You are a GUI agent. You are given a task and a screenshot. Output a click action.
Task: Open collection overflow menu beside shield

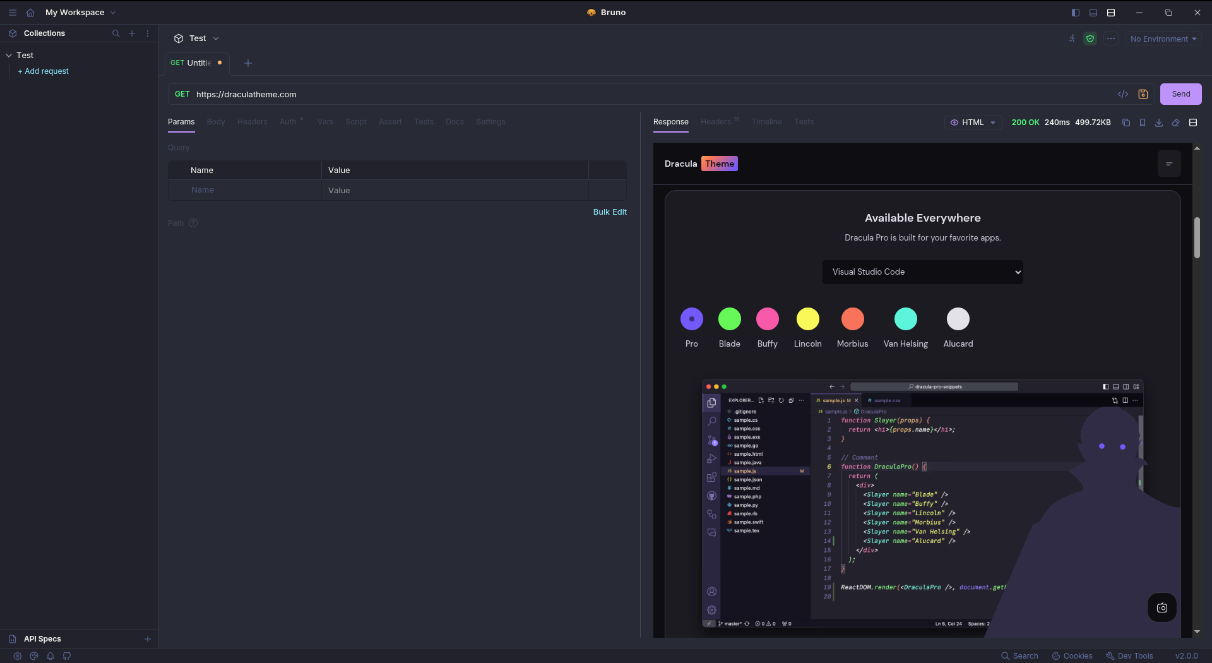tap(1111, 39)
